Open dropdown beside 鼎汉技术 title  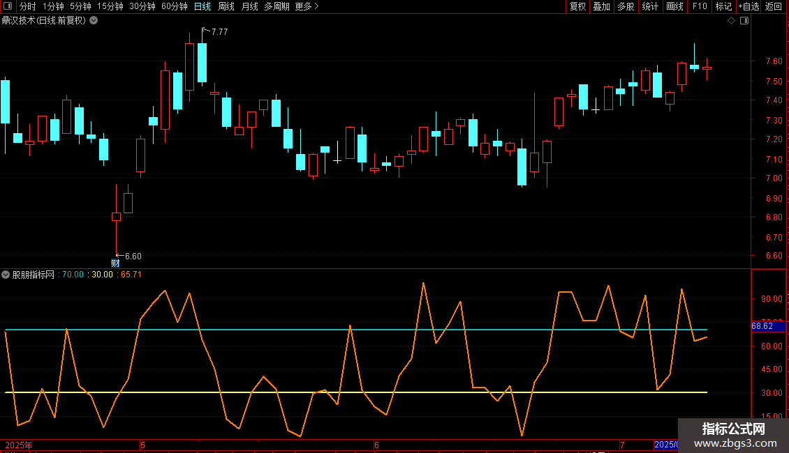94,21
